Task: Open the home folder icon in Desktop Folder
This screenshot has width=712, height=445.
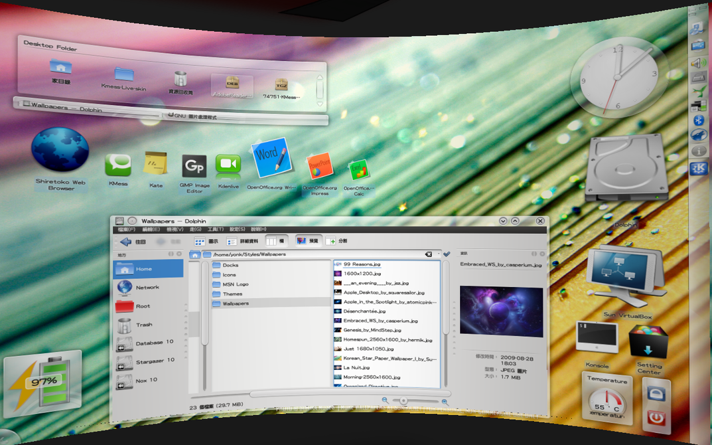Action: (x=60, y=67)
